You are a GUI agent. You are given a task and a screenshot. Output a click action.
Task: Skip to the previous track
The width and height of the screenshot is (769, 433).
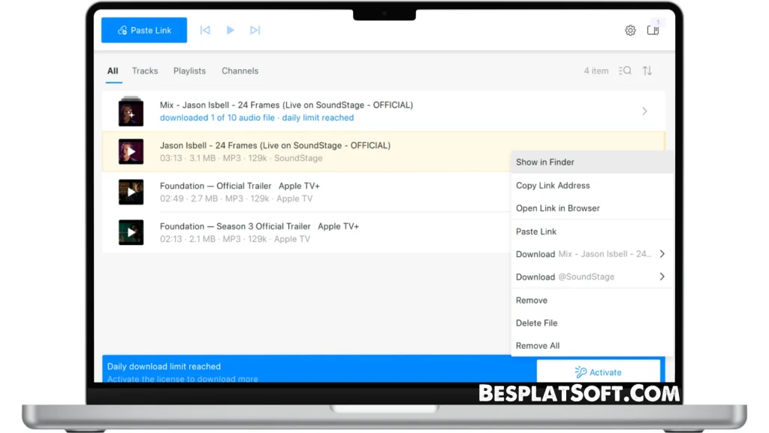click(205, 30)
